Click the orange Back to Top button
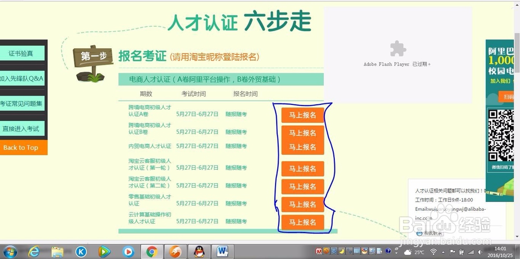This screenshot has width=520, height=259. click(23, 148)
